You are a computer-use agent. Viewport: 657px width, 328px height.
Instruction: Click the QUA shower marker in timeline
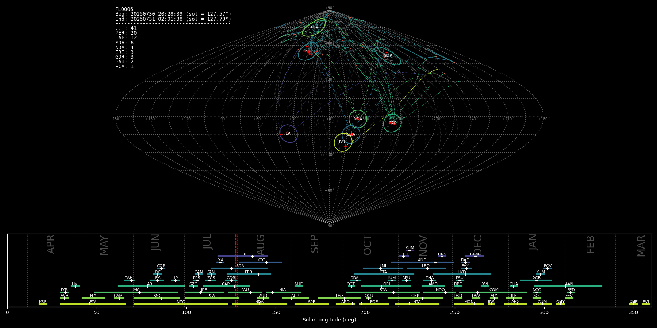pos(514,286)
